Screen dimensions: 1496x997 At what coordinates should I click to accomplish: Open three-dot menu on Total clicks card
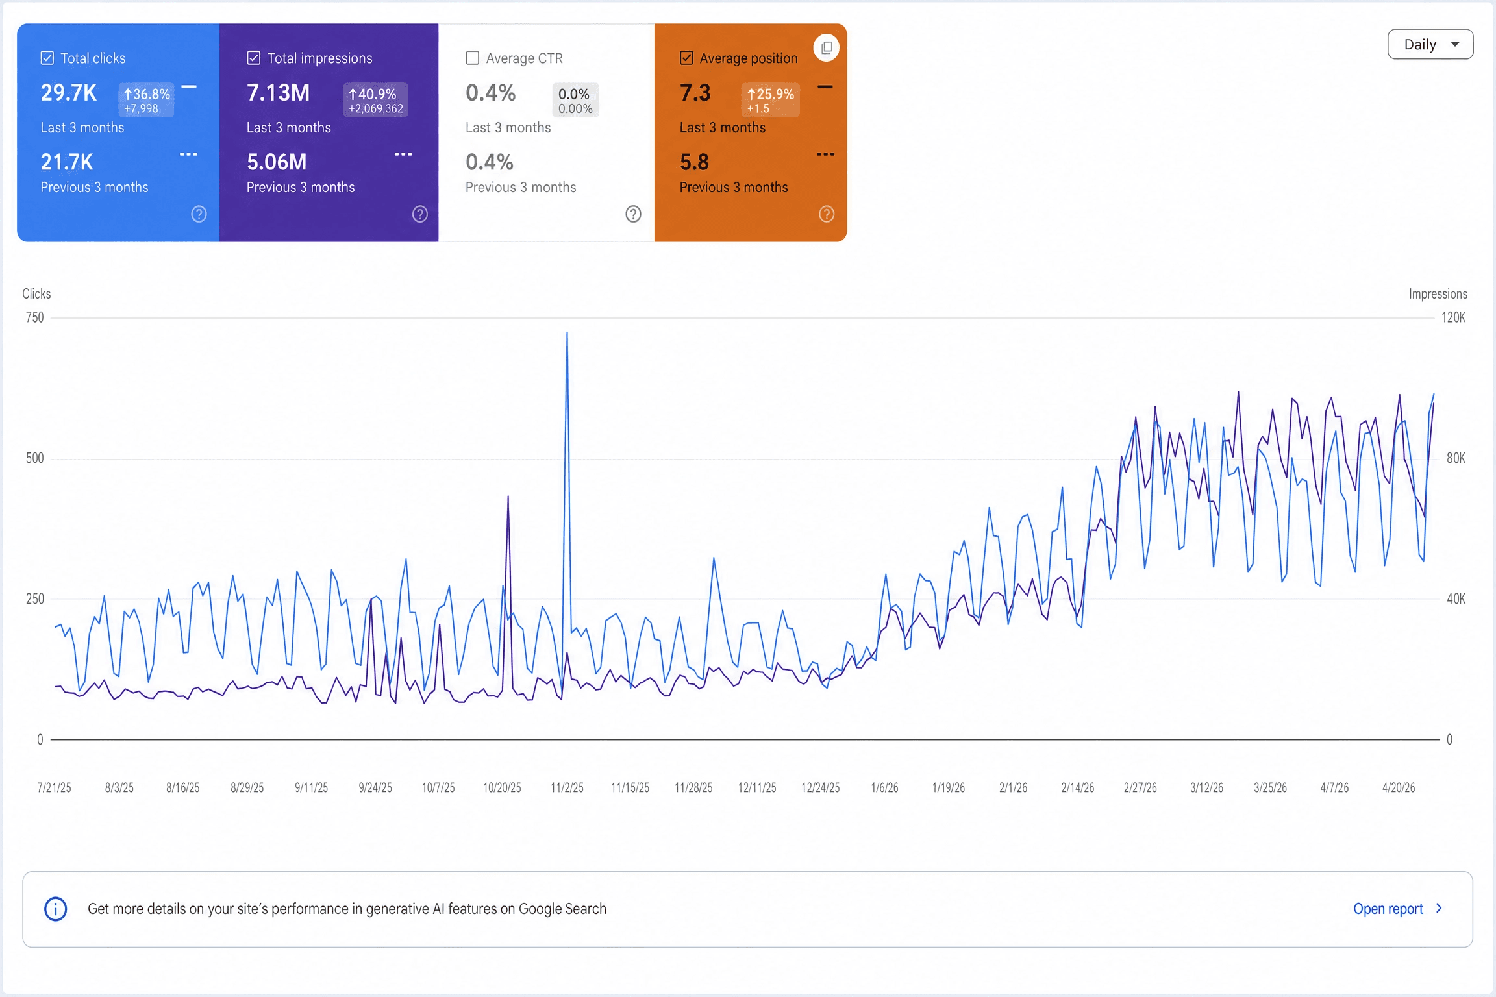(x=188, y=154)
